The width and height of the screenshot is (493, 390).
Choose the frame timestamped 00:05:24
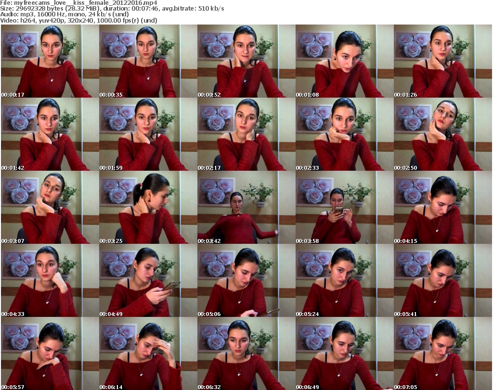click(344, 281)
